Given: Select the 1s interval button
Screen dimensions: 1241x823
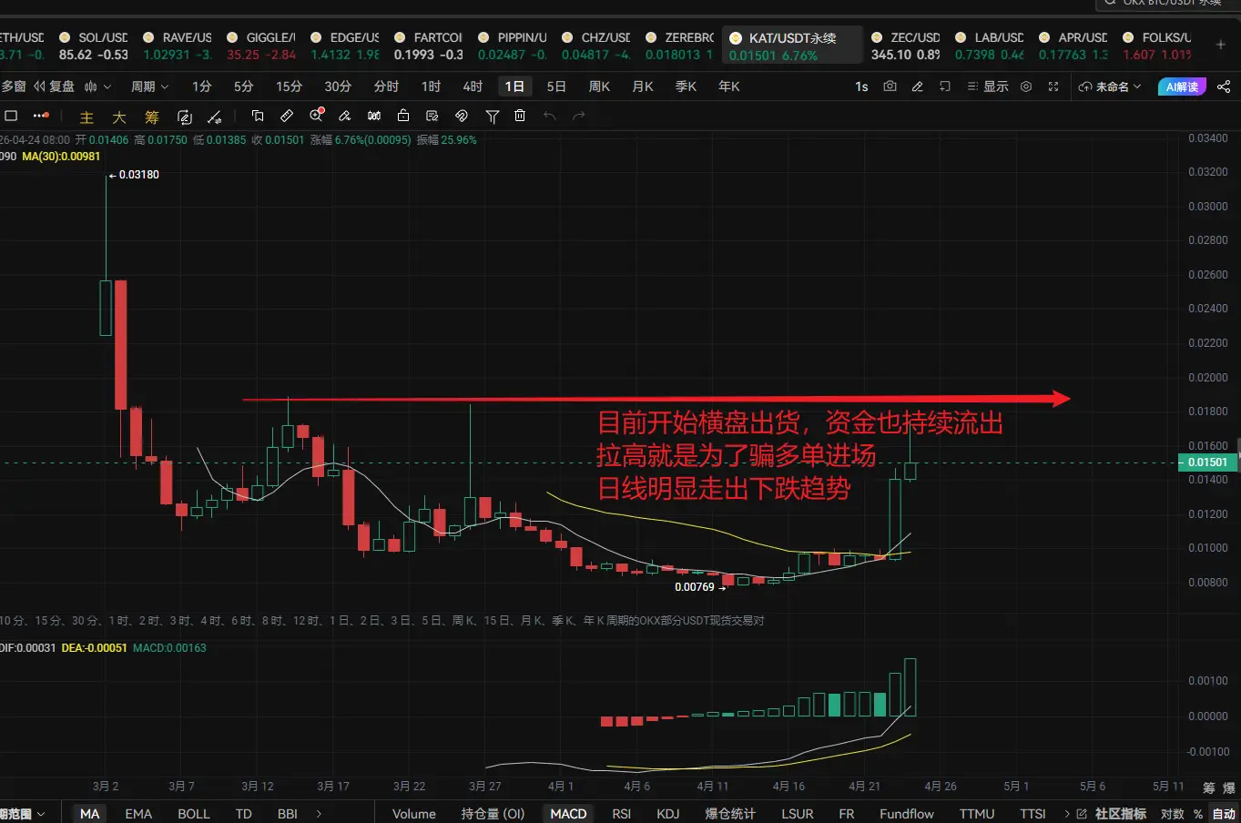Looking at the screenshot, I should [861, 86].
